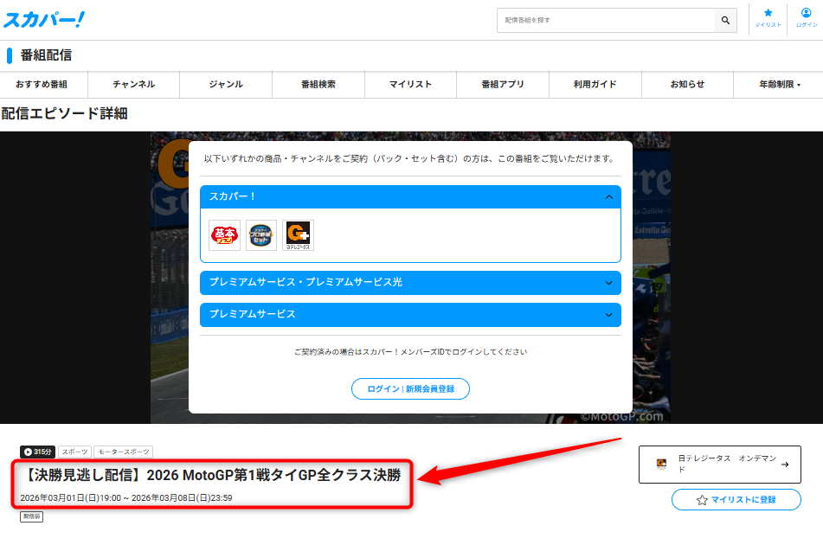Click the ログイン | 新規会員登録 button
Viewport: 823px width, 545px height.
pos(410,388)
